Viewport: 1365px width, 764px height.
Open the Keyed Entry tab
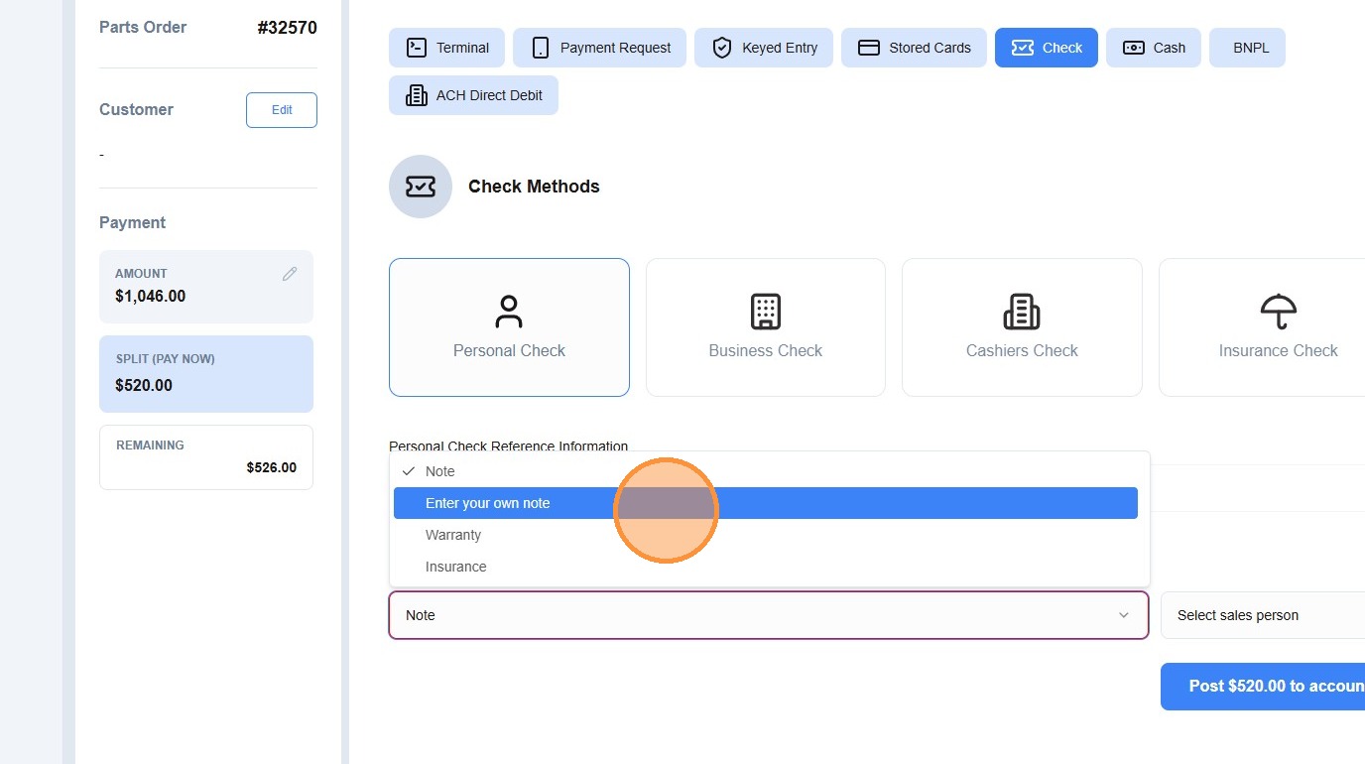point(764,48)
